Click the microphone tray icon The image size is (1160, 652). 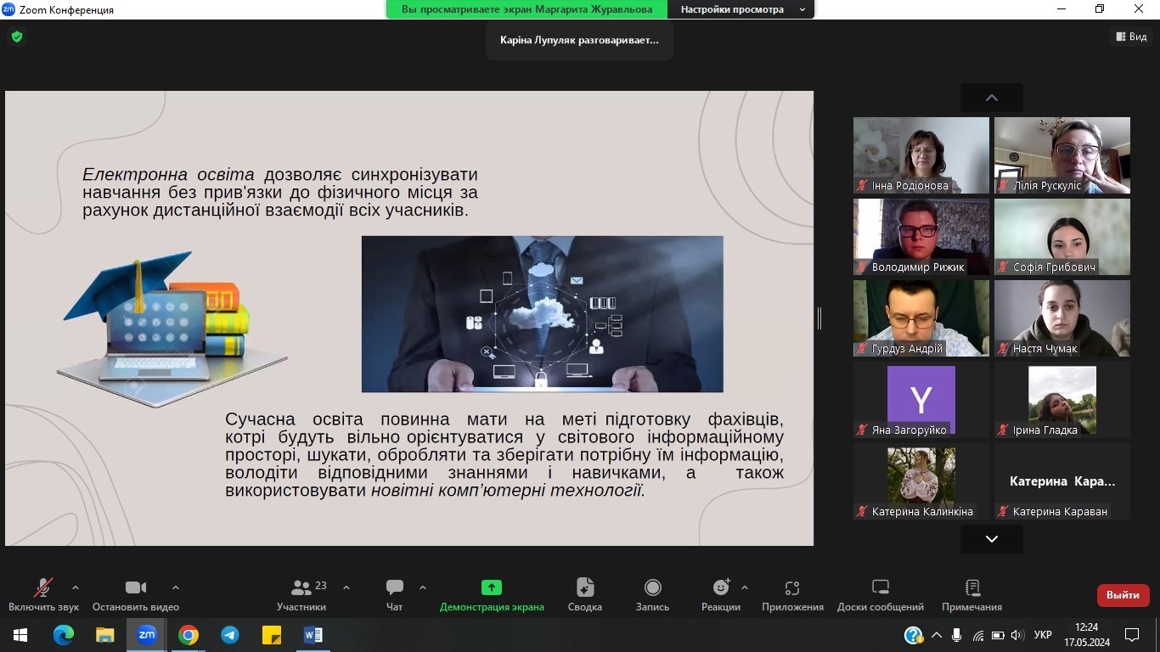[x=957, y=635]
